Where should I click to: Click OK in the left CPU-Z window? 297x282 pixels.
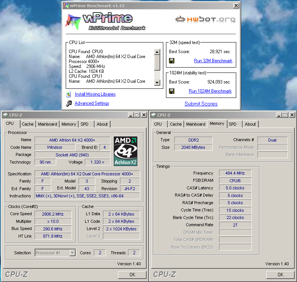(x=132, y=275)
